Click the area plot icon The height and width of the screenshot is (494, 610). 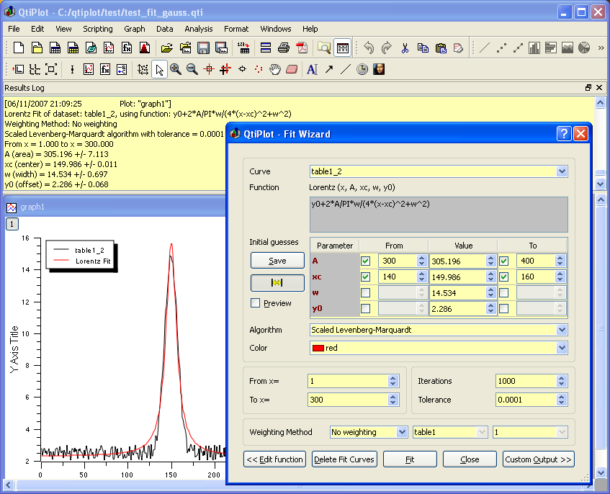(568, 48)
